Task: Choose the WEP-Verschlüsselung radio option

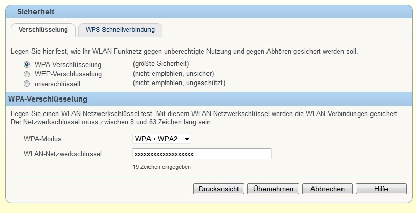Action: (27, 74)
